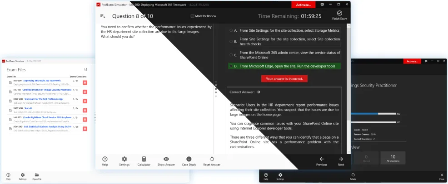The image size is (448, 184).
Task: Open the Calculator tool
Action: click(144, 161)
